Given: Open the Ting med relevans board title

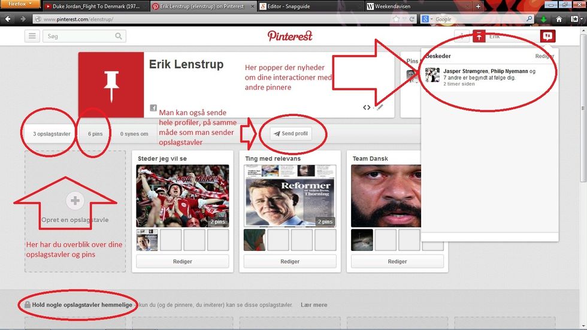Looking at the screenshot, I should 273,158.
